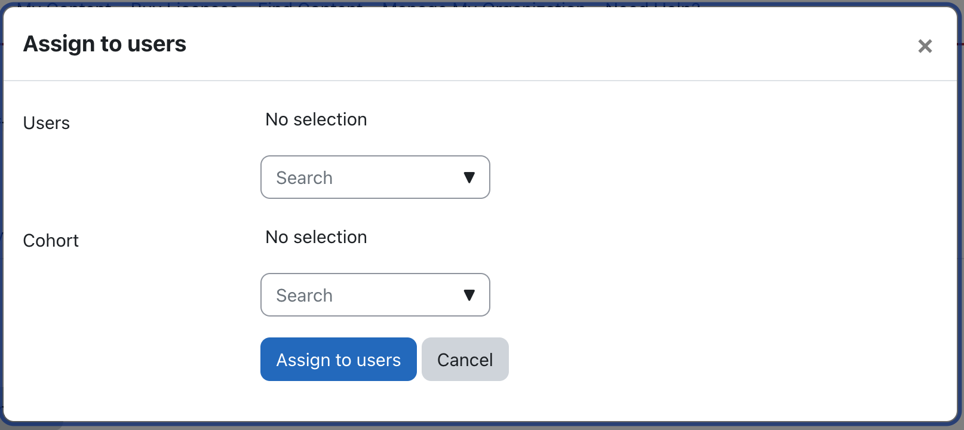The height and width of the screenshot is (430, 964).
Task: Expand the Cohort search dropdown arrow
Action: tap(469, 295)
